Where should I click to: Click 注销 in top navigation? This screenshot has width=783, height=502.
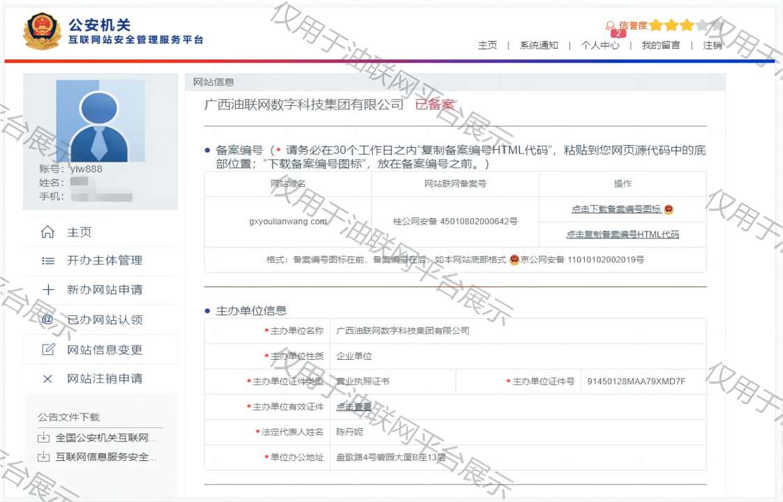tap(713, 45)
